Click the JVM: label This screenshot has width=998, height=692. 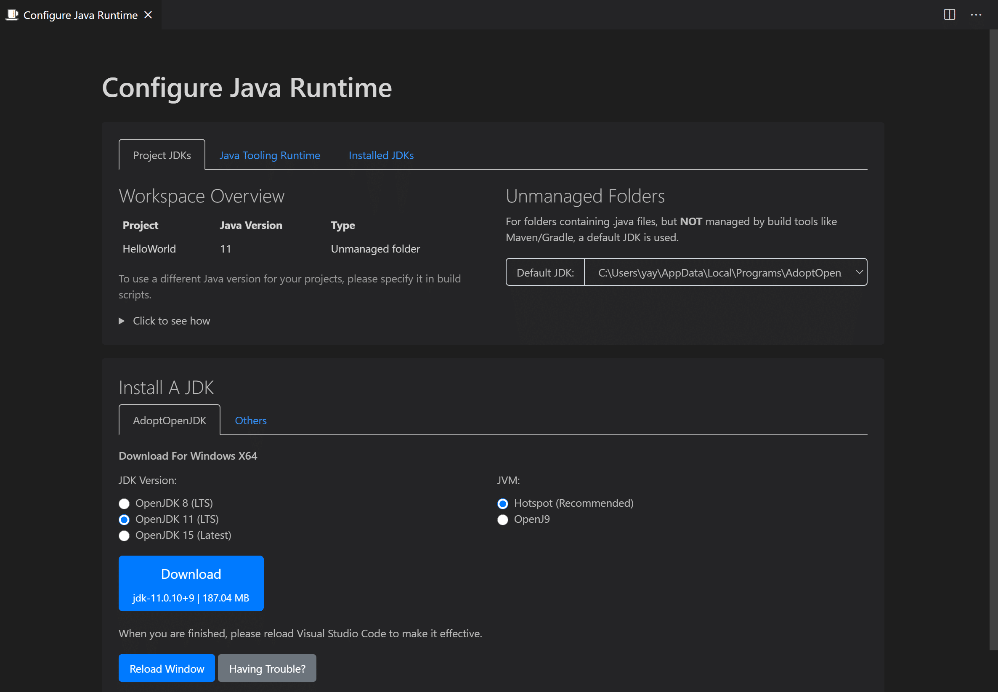click(508, 480)
